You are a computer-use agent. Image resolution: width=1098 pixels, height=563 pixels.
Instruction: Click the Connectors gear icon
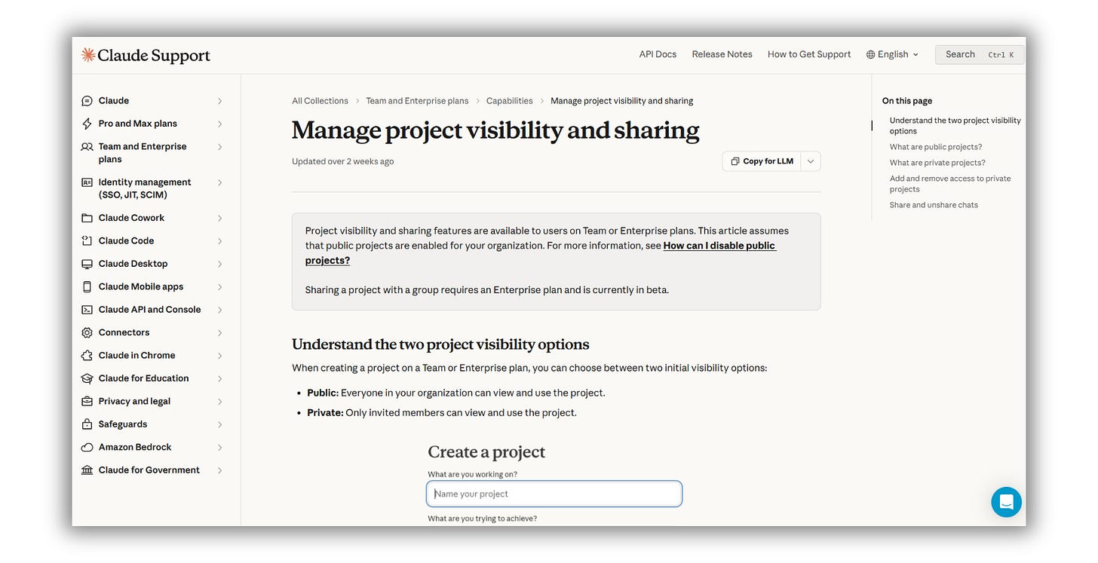(87, 332)
